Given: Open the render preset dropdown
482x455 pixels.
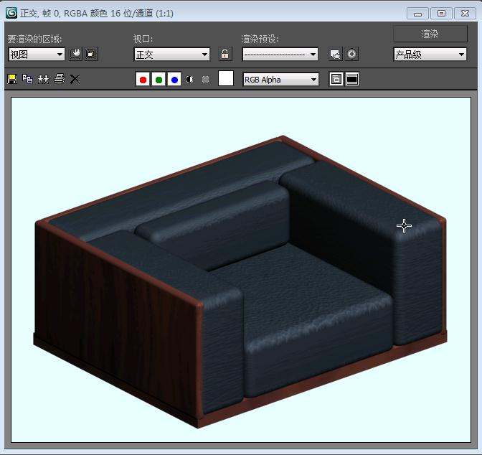Looking at the screenshot, I should click(x=280, y=55).
